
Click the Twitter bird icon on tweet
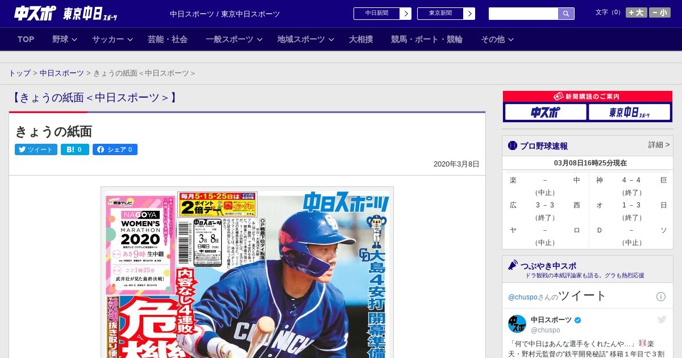click(662, 320)
